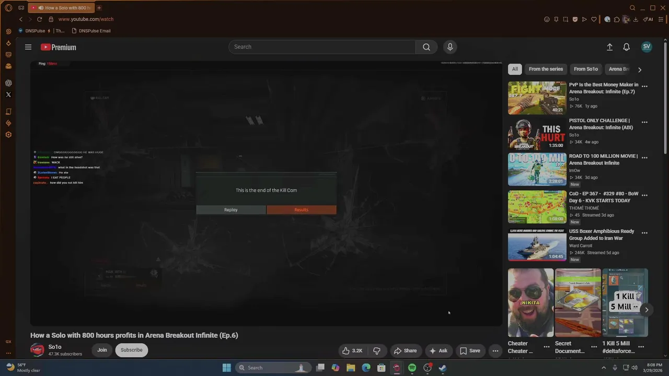Open the Secret Document short
Viewport: 669px width, 376px height.
click(578, 303)
